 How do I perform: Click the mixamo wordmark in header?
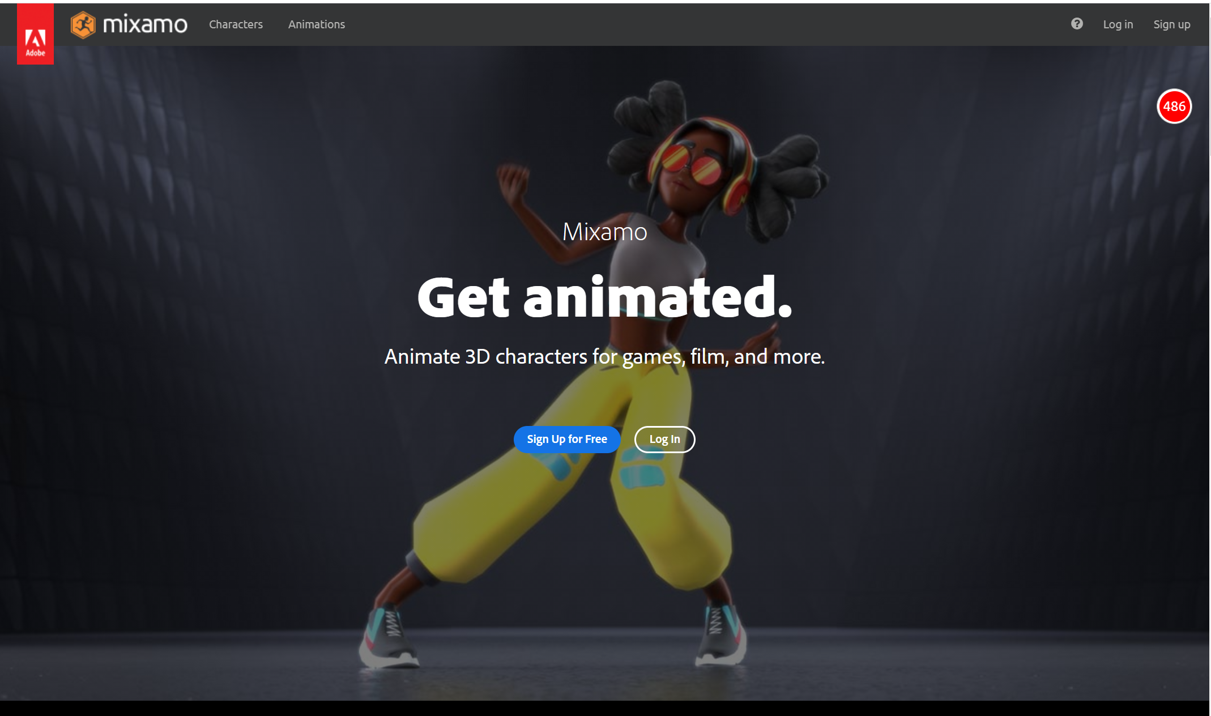145,24
